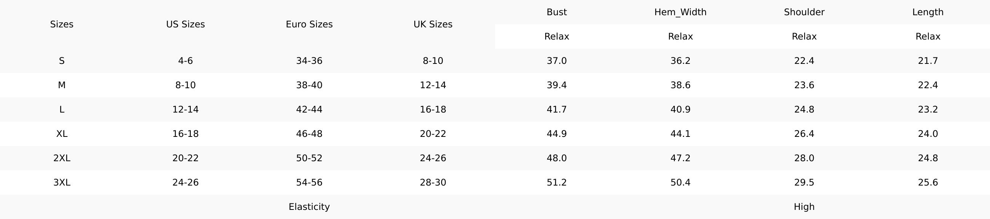The height and width of the screenshot is (219, 990).
Task: Select bust value 51.2
Action: click(x=556, y=182)
